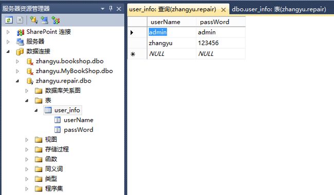Image resolution: width=334 pixels, height=195 pixels.
Task: Expand the 函数 folder
Action: pyautogui.click(x=27, y=159)
